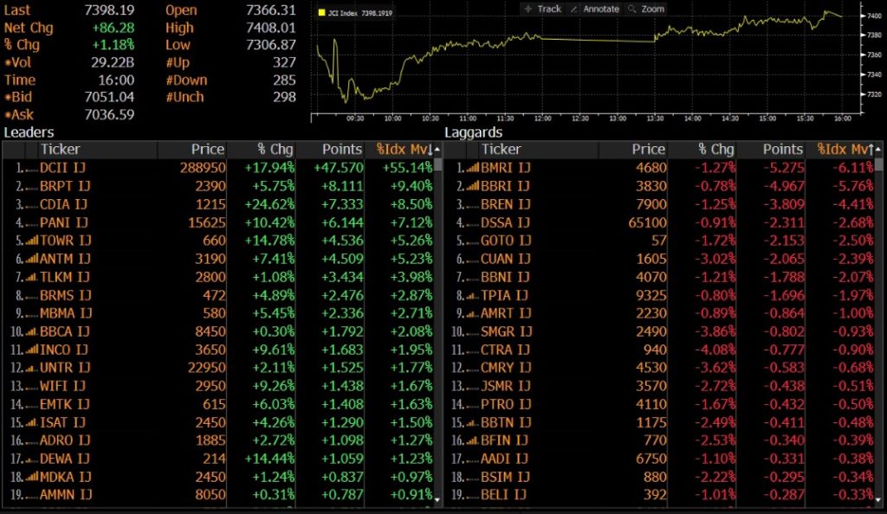Sort Laggards table by Ticker column
Image resolution: width=887 pixels, height=514 pixels.
coord(502,150)
